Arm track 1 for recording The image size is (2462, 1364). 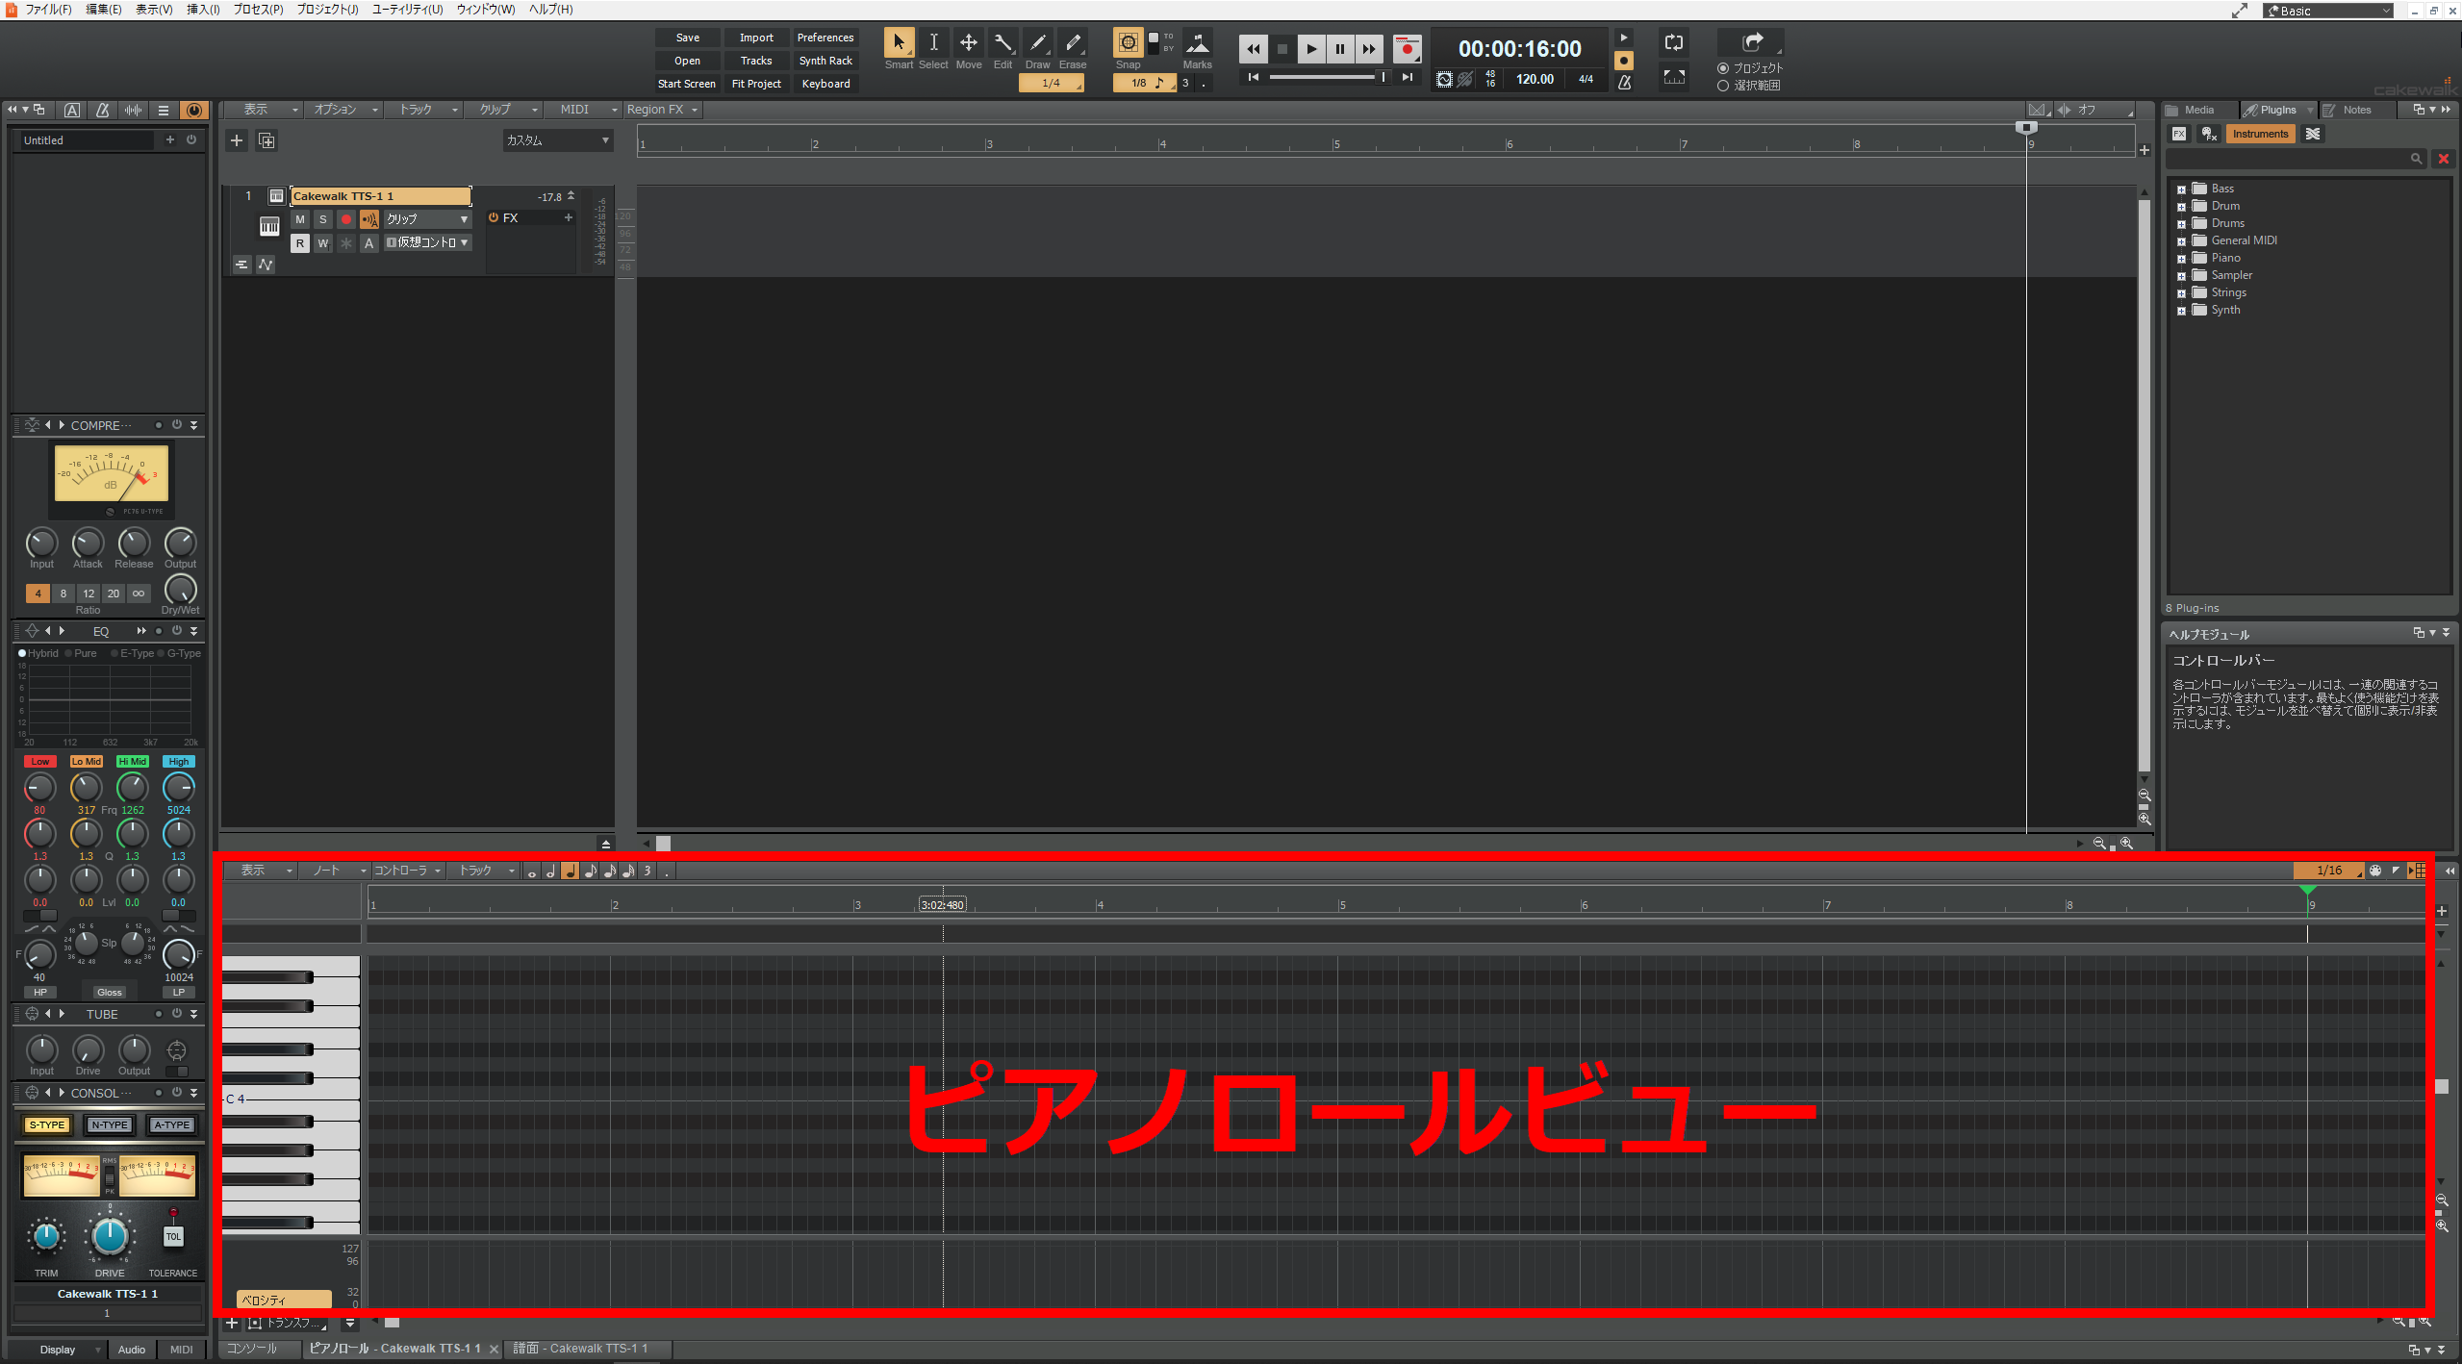coord(345,219)
